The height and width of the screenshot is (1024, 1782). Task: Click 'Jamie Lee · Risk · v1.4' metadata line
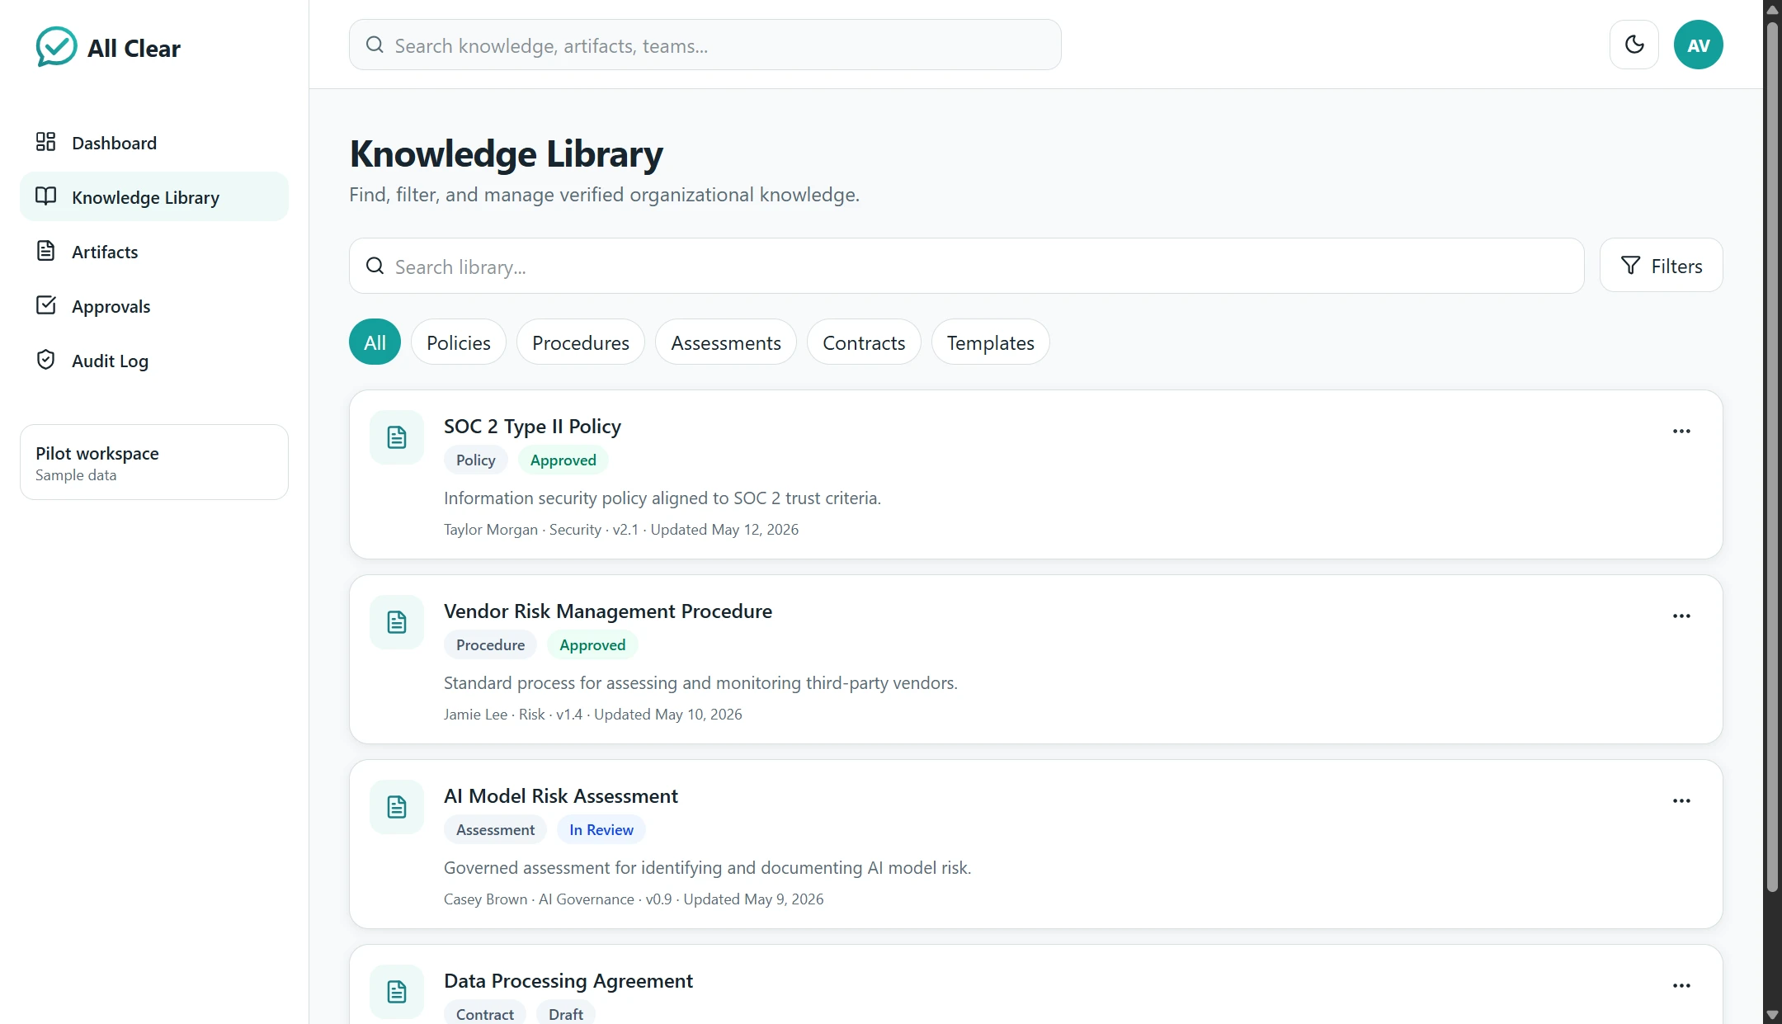click(593, 715)
